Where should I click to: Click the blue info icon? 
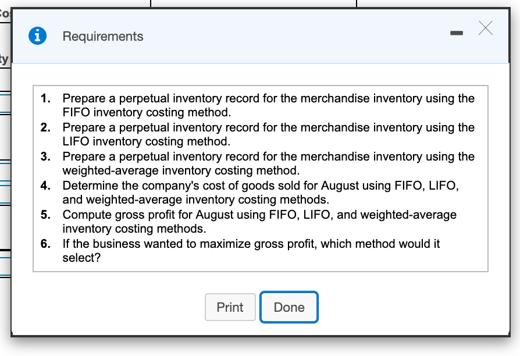click(x=38, y=36)
